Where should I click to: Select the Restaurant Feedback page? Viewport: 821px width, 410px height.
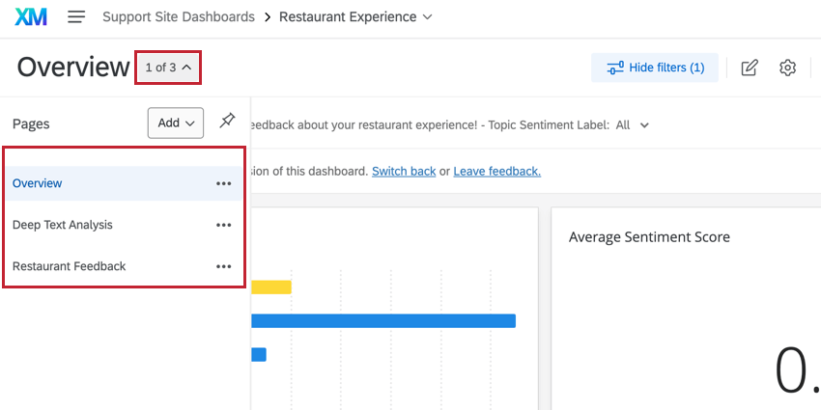[70, 266]
